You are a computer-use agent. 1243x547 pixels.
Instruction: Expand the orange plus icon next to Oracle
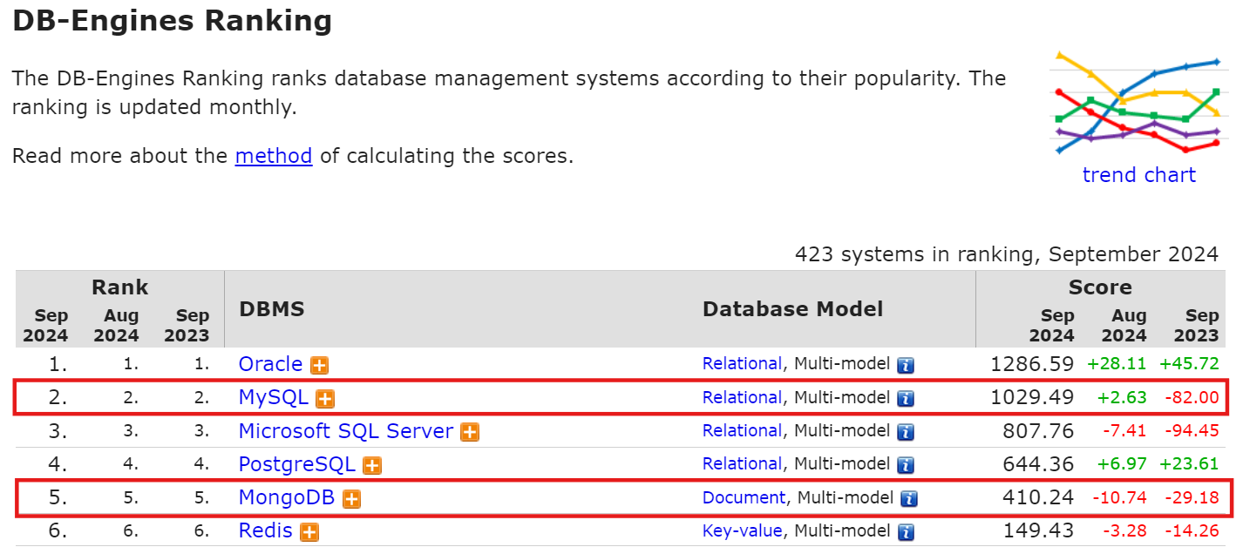320,366
